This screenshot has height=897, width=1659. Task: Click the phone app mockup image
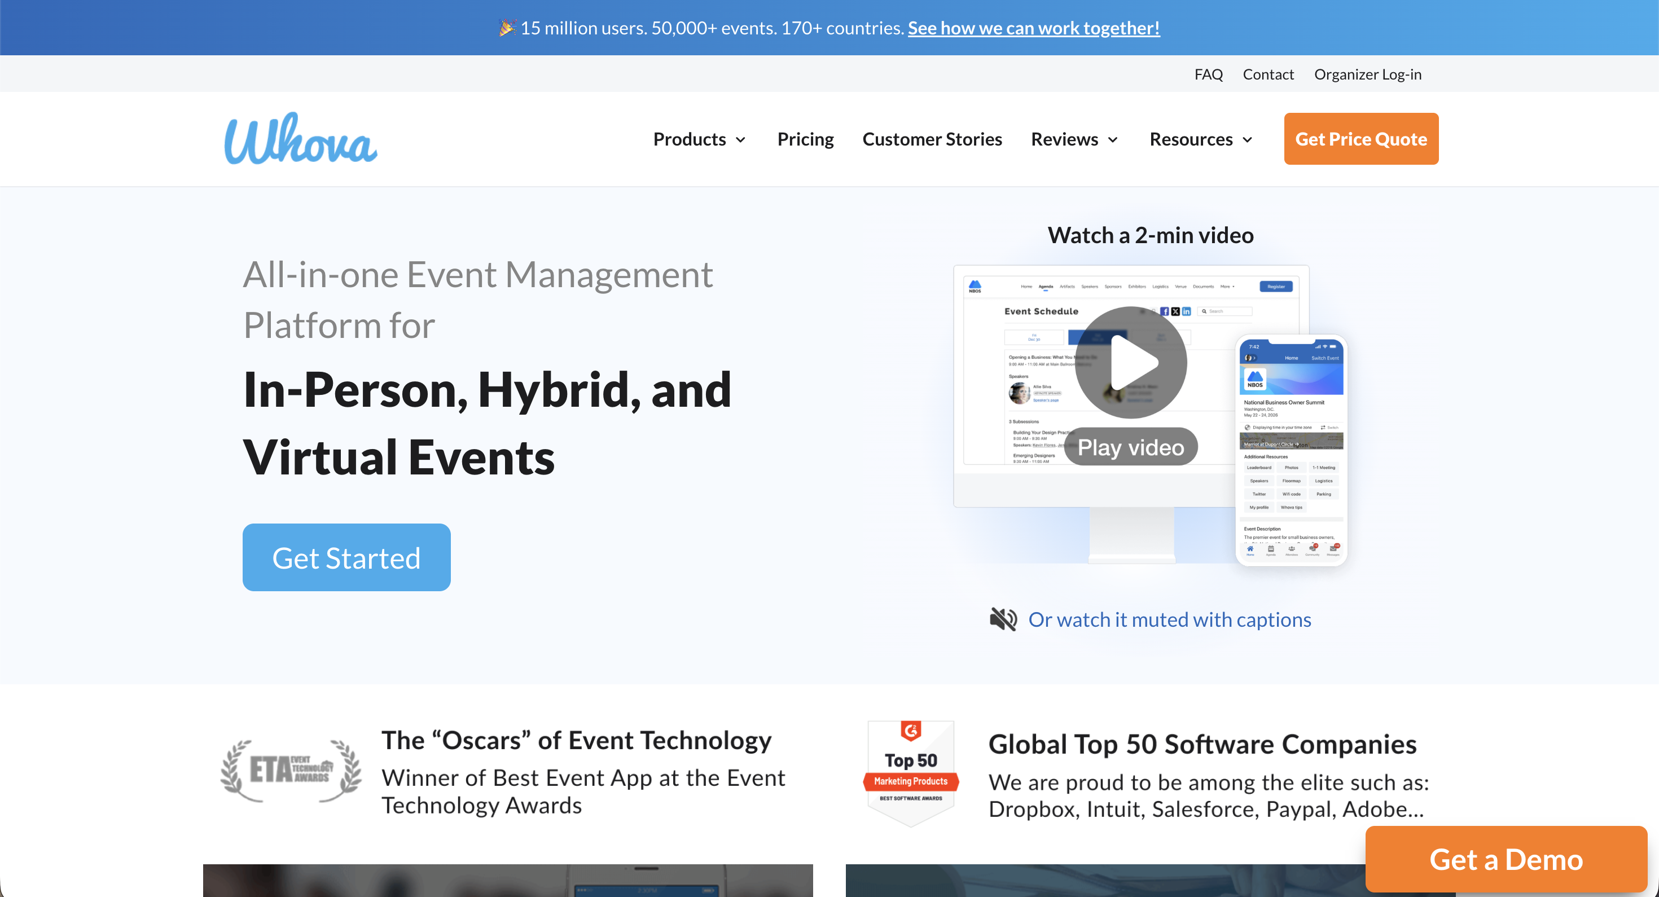1291,450
